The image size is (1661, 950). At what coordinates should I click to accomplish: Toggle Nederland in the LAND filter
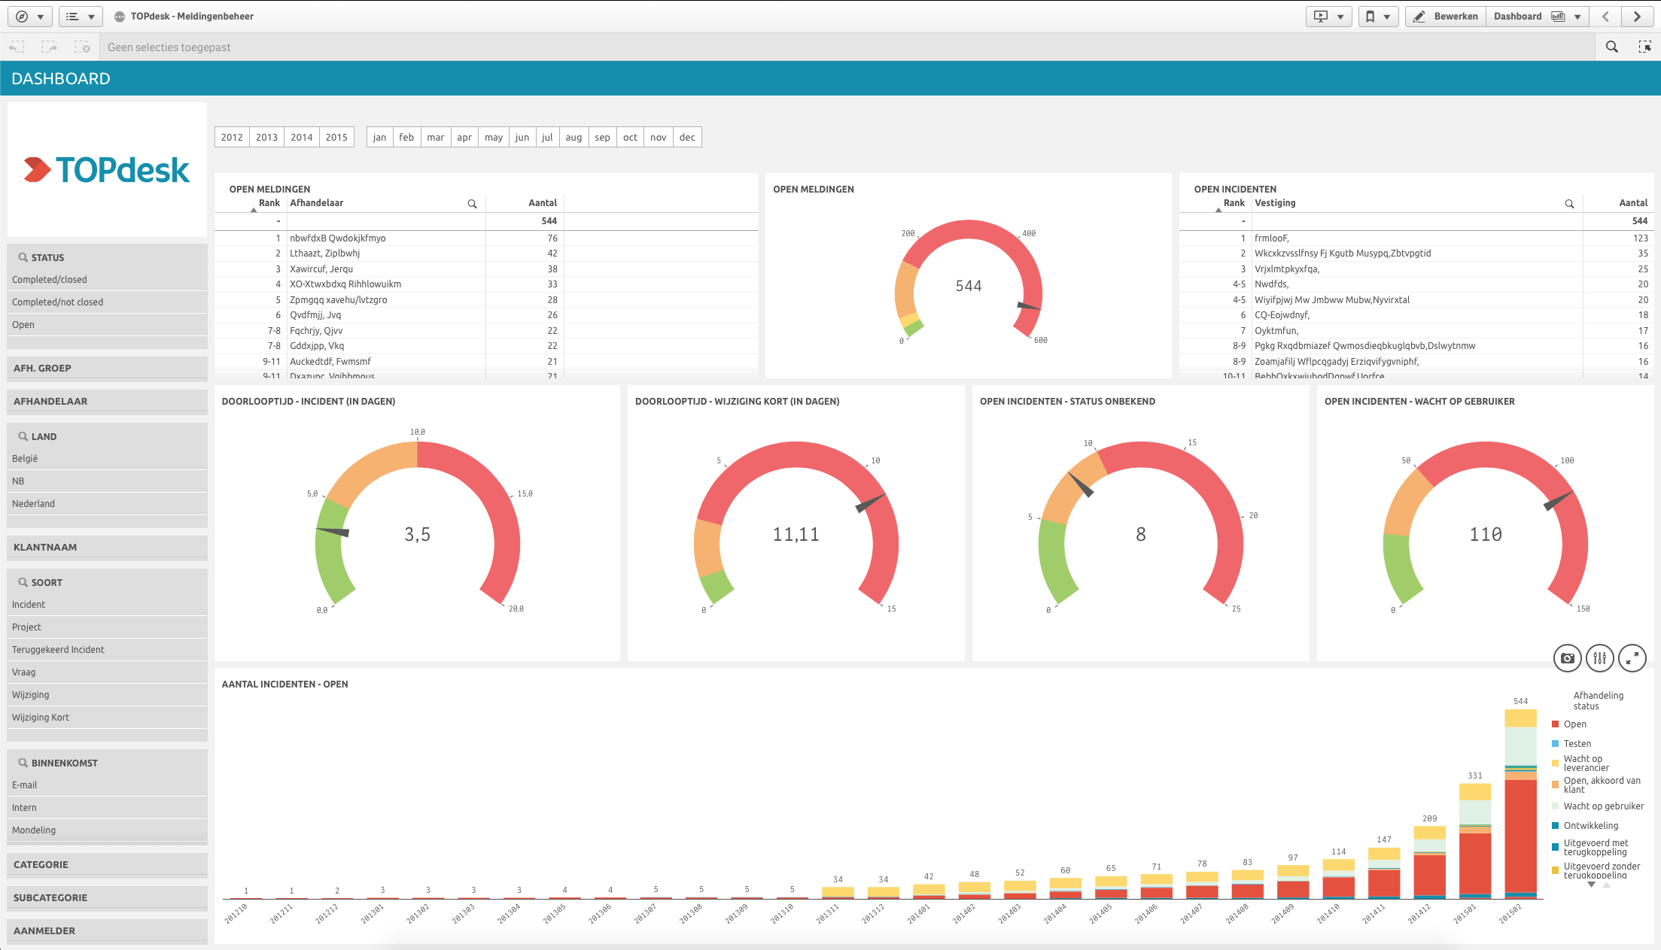[107, 504]
